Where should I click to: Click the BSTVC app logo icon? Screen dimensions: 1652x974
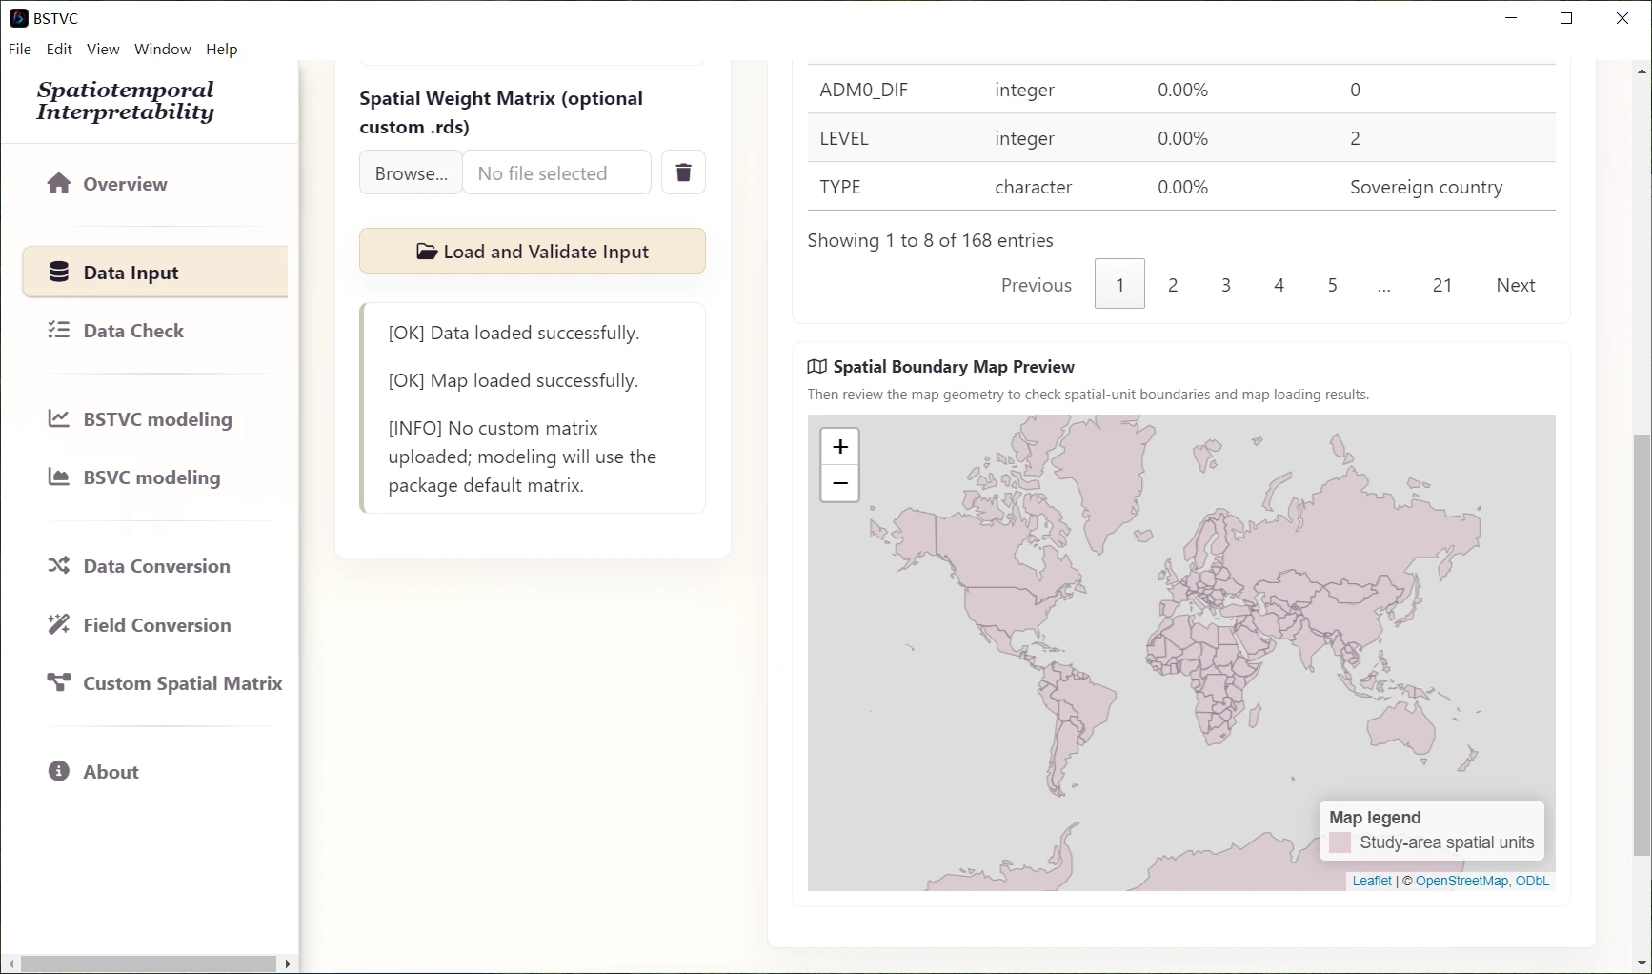(x=18, y=18)
